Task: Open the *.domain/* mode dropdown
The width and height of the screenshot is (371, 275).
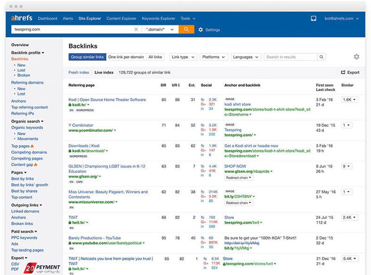Action: pyautogui.click(x=160, y=29)
